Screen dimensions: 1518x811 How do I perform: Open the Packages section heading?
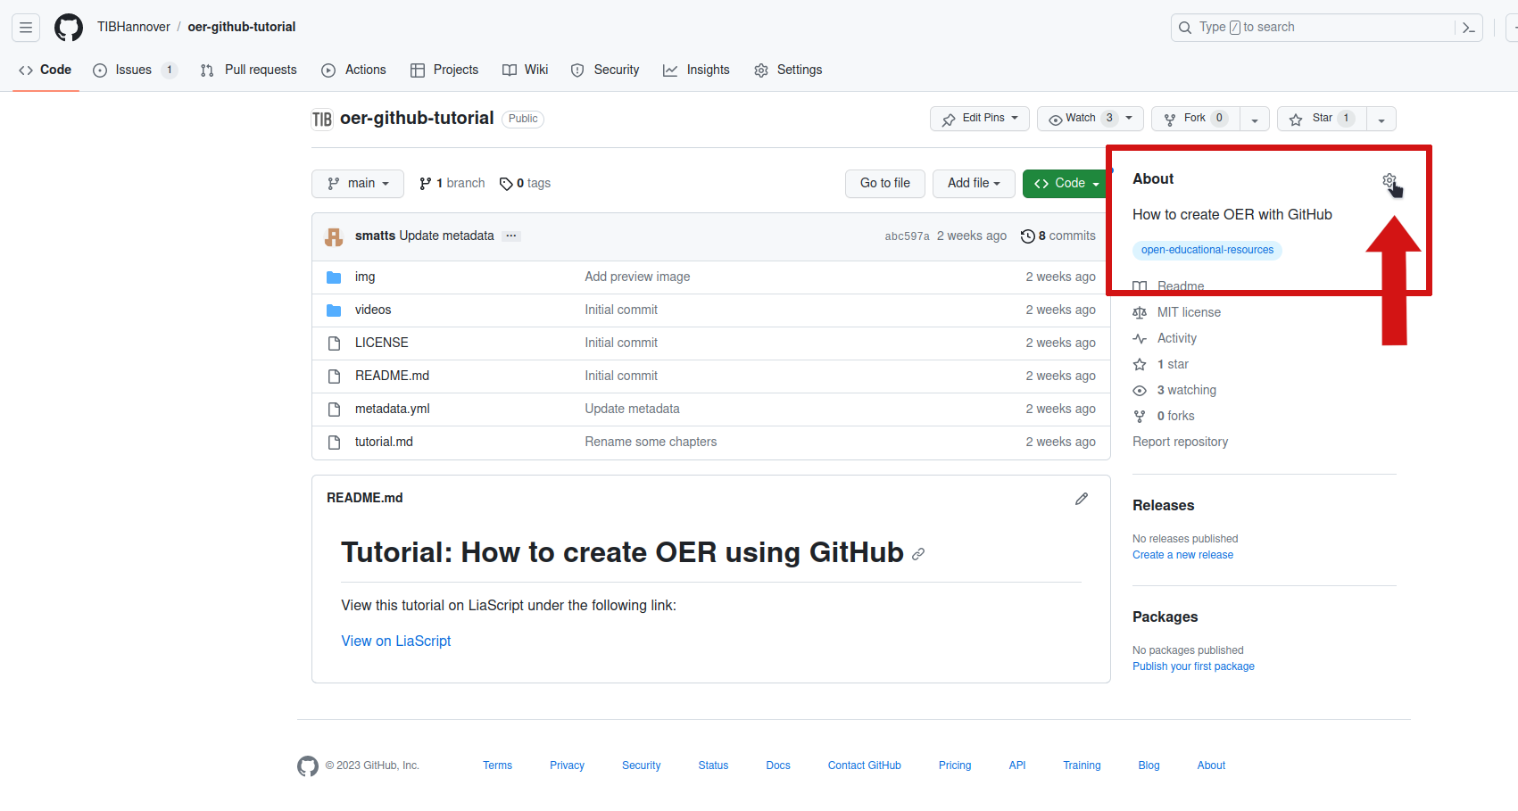pos(1165,617)
